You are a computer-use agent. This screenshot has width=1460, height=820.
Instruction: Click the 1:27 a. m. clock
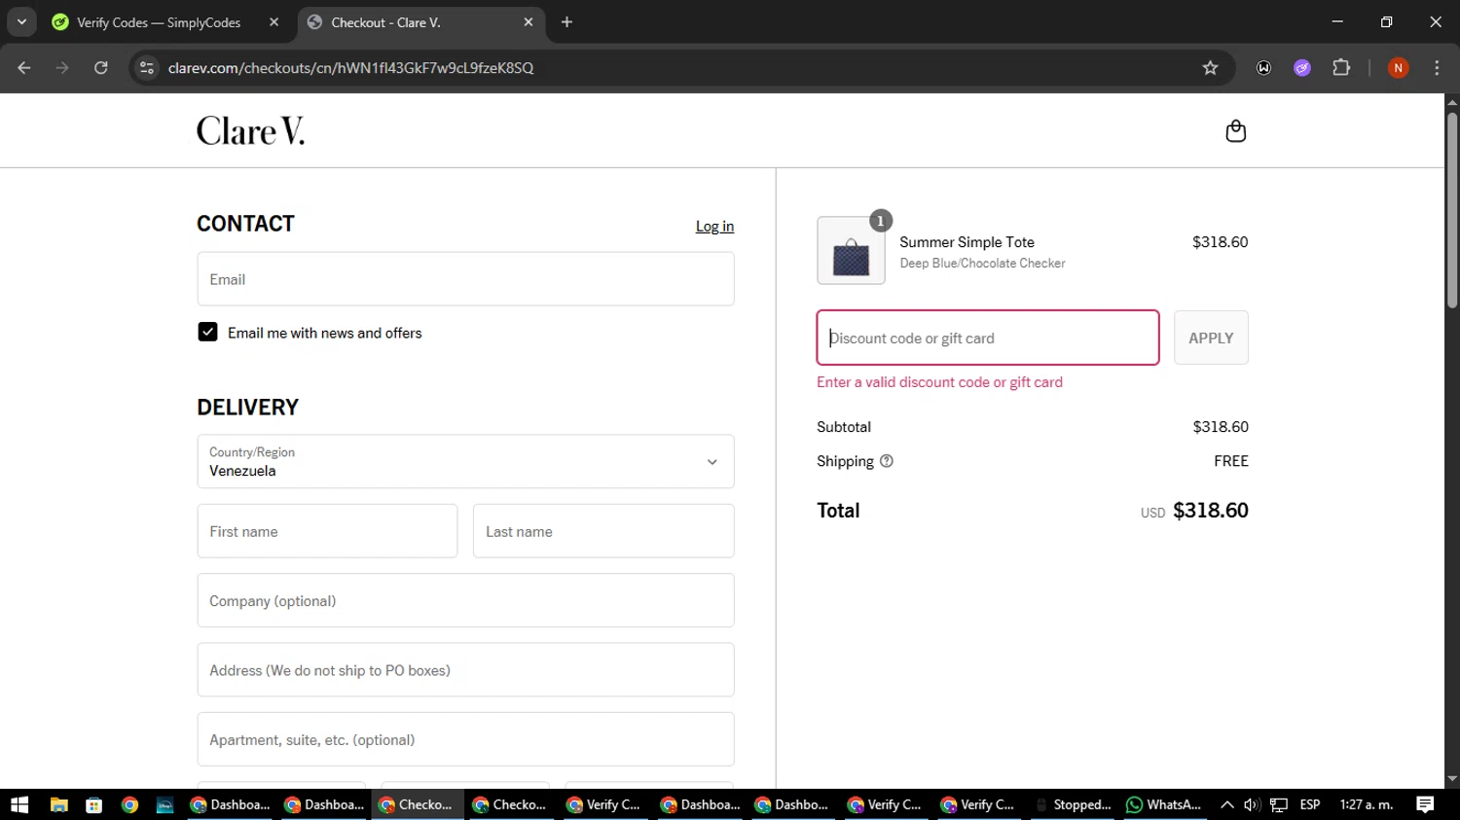1367,804
